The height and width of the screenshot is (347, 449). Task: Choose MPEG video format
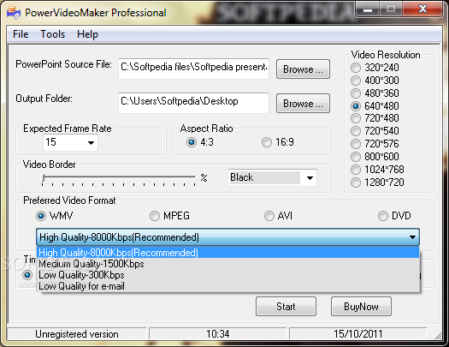click(x=169, y=216)
